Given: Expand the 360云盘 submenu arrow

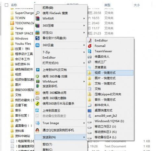Looking at the screenshot, I should [84, 45].
